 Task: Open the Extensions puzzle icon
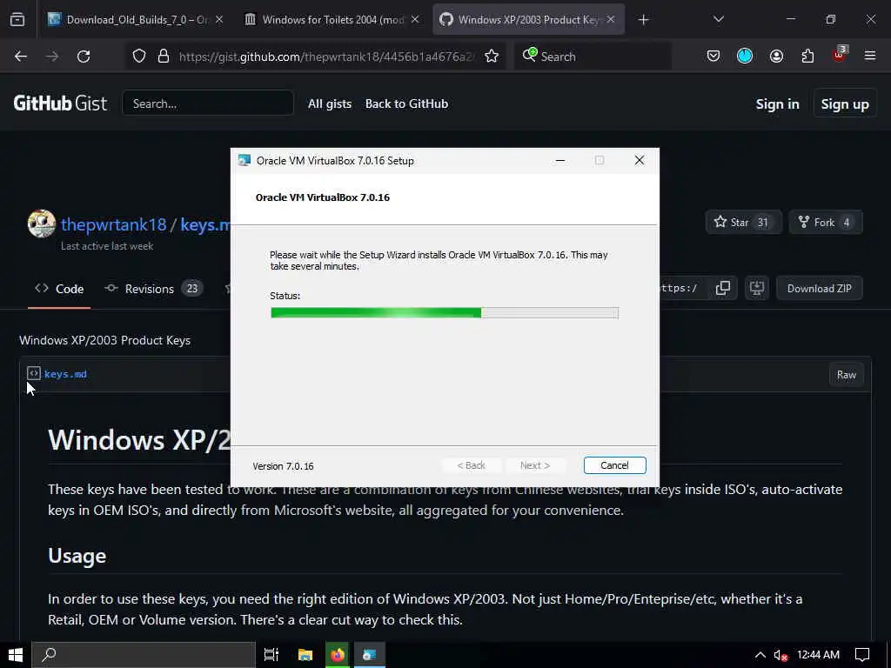point(807,57)
